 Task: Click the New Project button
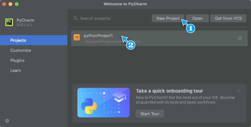point(168,18)
